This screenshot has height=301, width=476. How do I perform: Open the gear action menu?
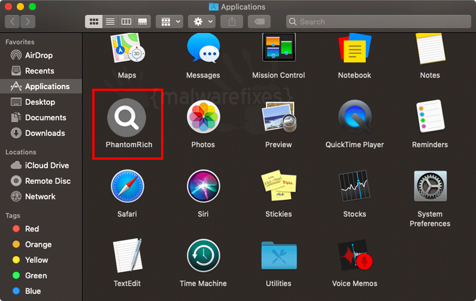point(201,21)
